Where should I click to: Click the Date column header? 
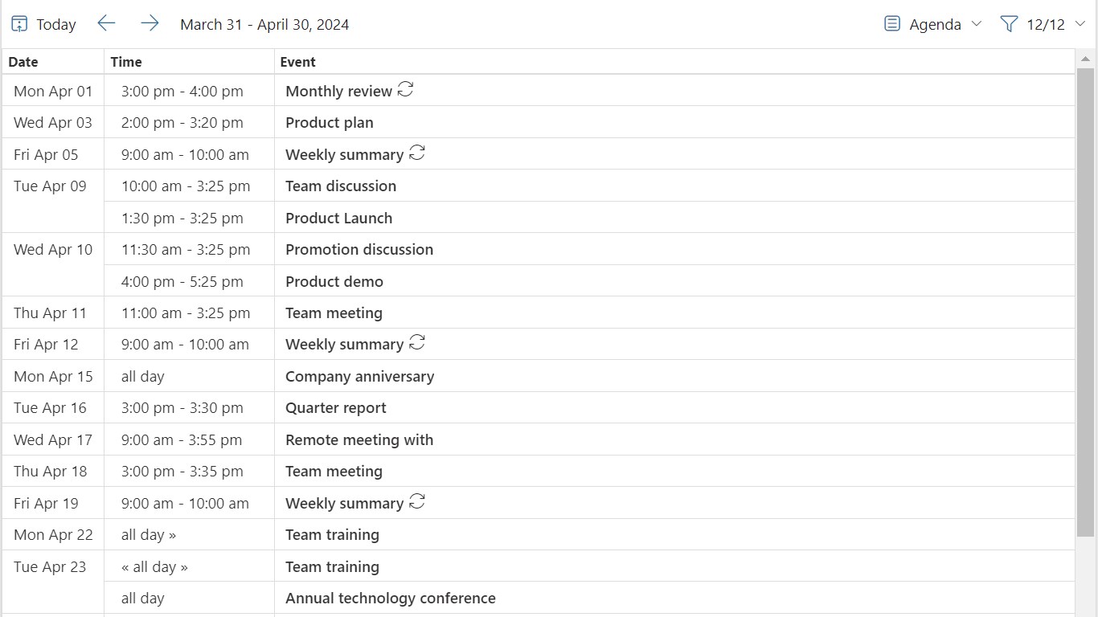point(23,62)
